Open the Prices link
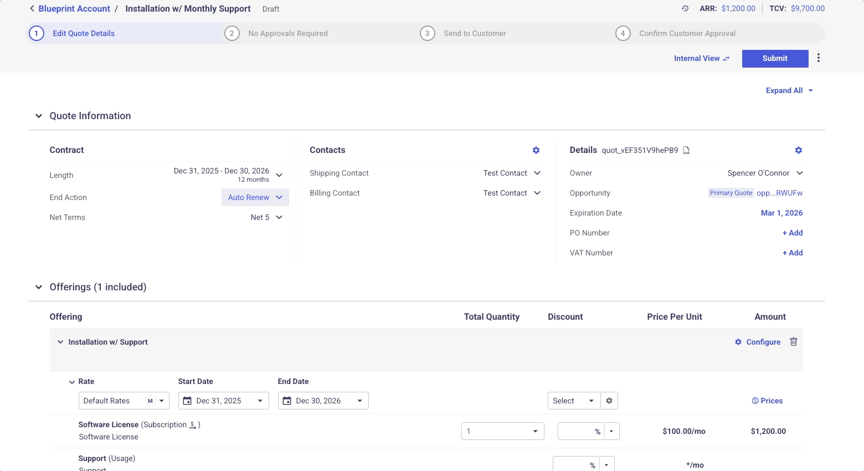This screenshot has height=471, width=864. tap(767, 401)
